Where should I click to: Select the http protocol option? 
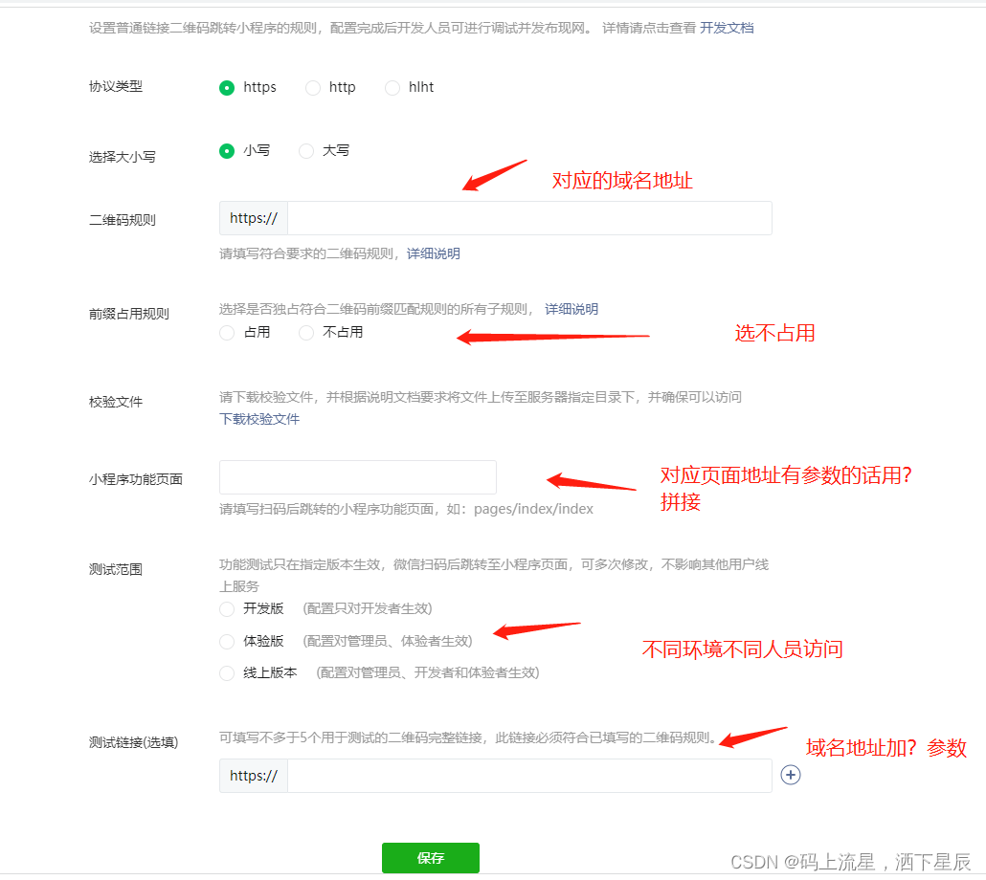pyautogui.click(x=313, y=87)
